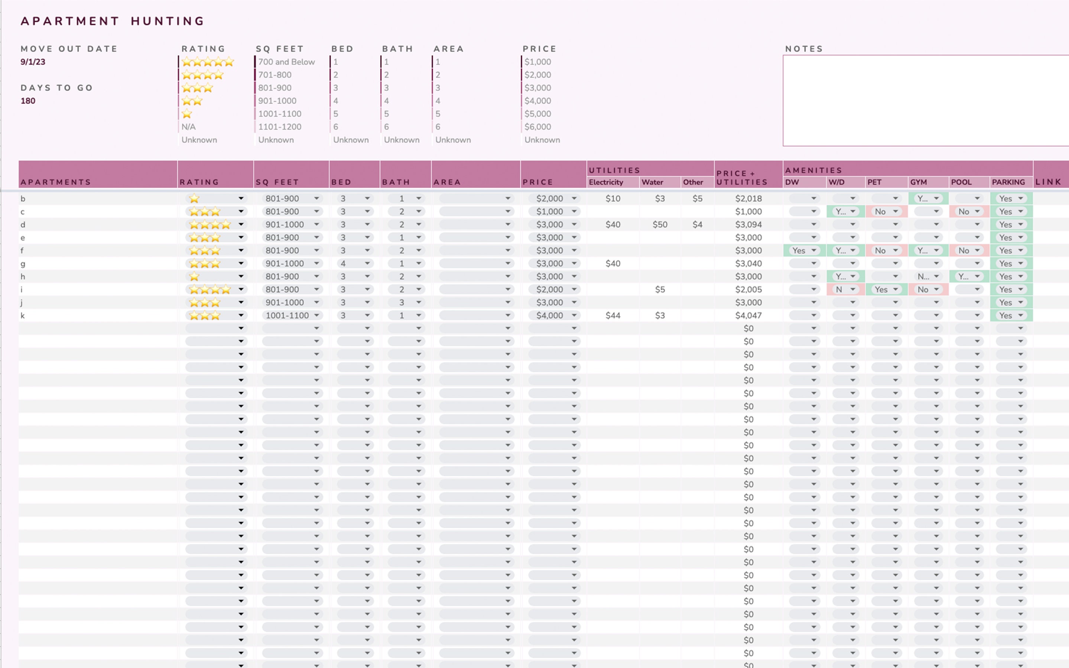This screenshot has width=1069, height=668.
Task: Click the four-star rating of apartment i
Action: [x=210, y=290]
